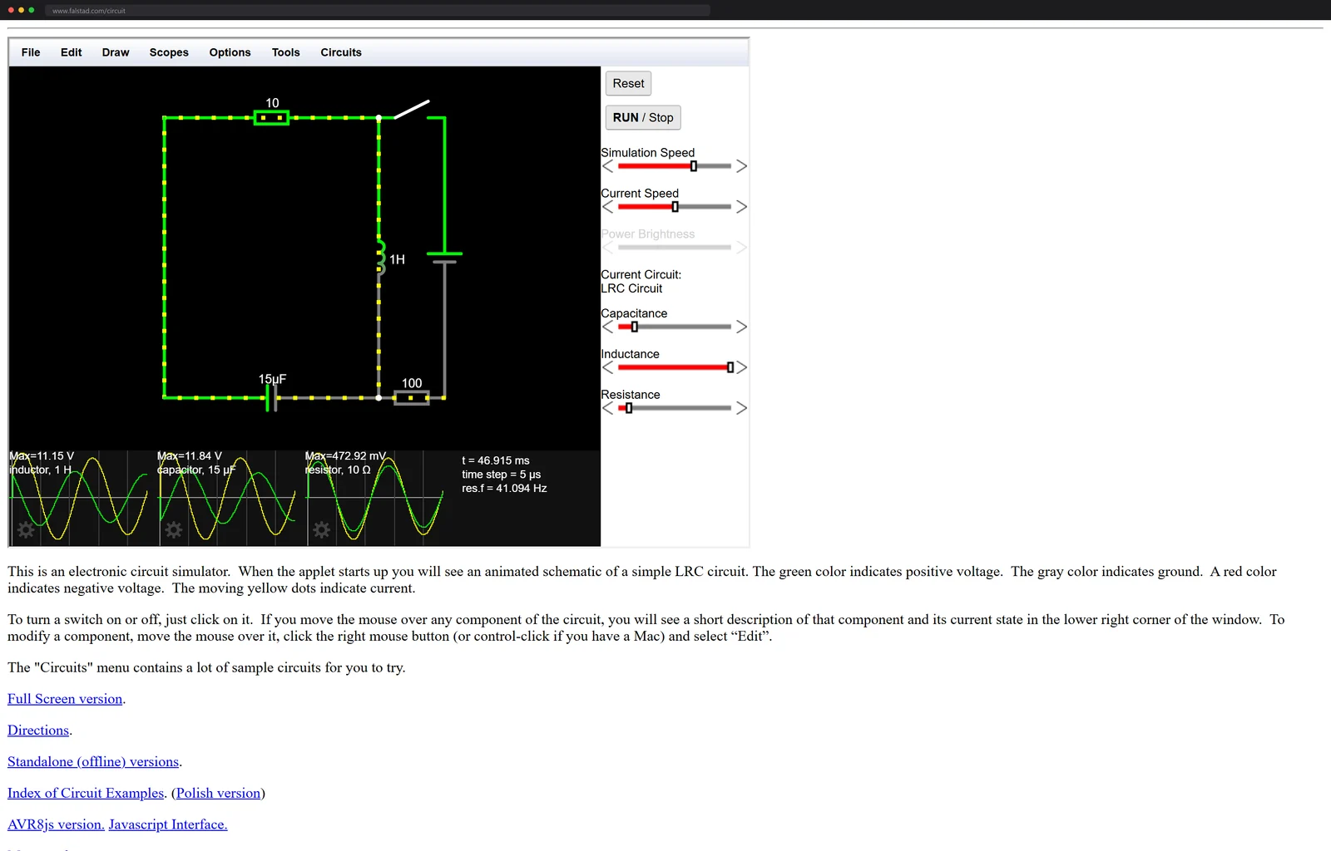This screenshot has height=851, width=1331.
Task: Open the Options menu
Action: pyautogui.click(x=230, y=52)
